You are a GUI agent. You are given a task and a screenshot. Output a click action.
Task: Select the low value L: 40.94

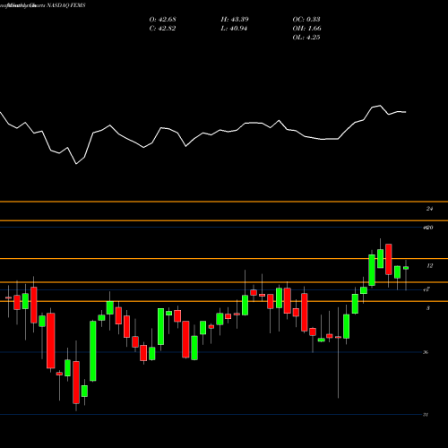234,28
